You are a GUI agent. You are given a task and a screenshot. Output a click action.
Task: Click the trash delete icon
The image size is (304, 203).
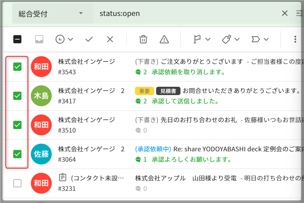[143, 39]
